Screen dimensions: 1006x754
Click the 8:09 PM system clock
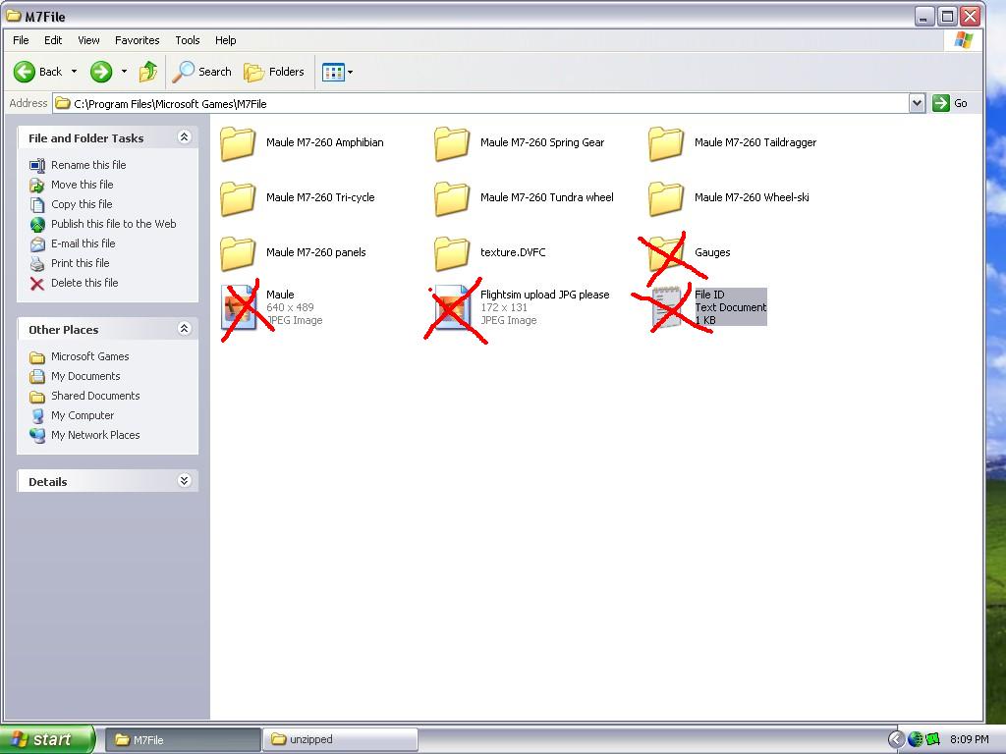pyautogui.click(x=969, y=740)
